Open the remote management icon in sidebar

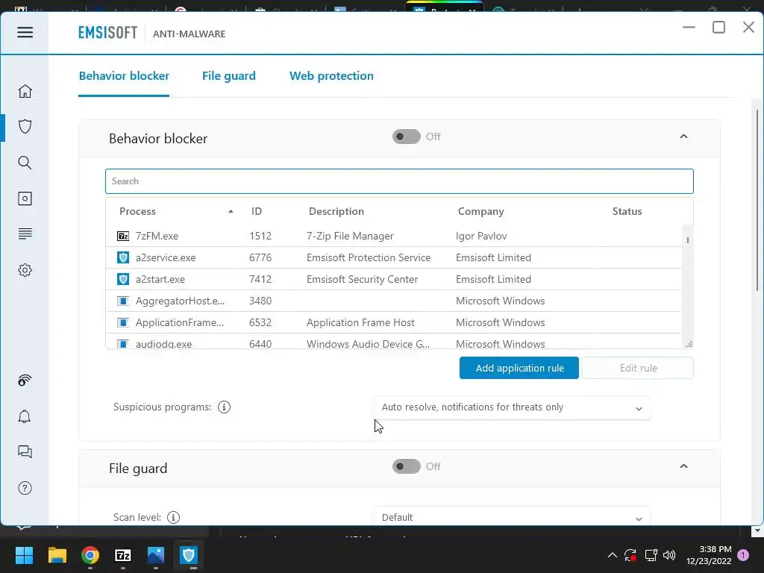tap(25, 380)
